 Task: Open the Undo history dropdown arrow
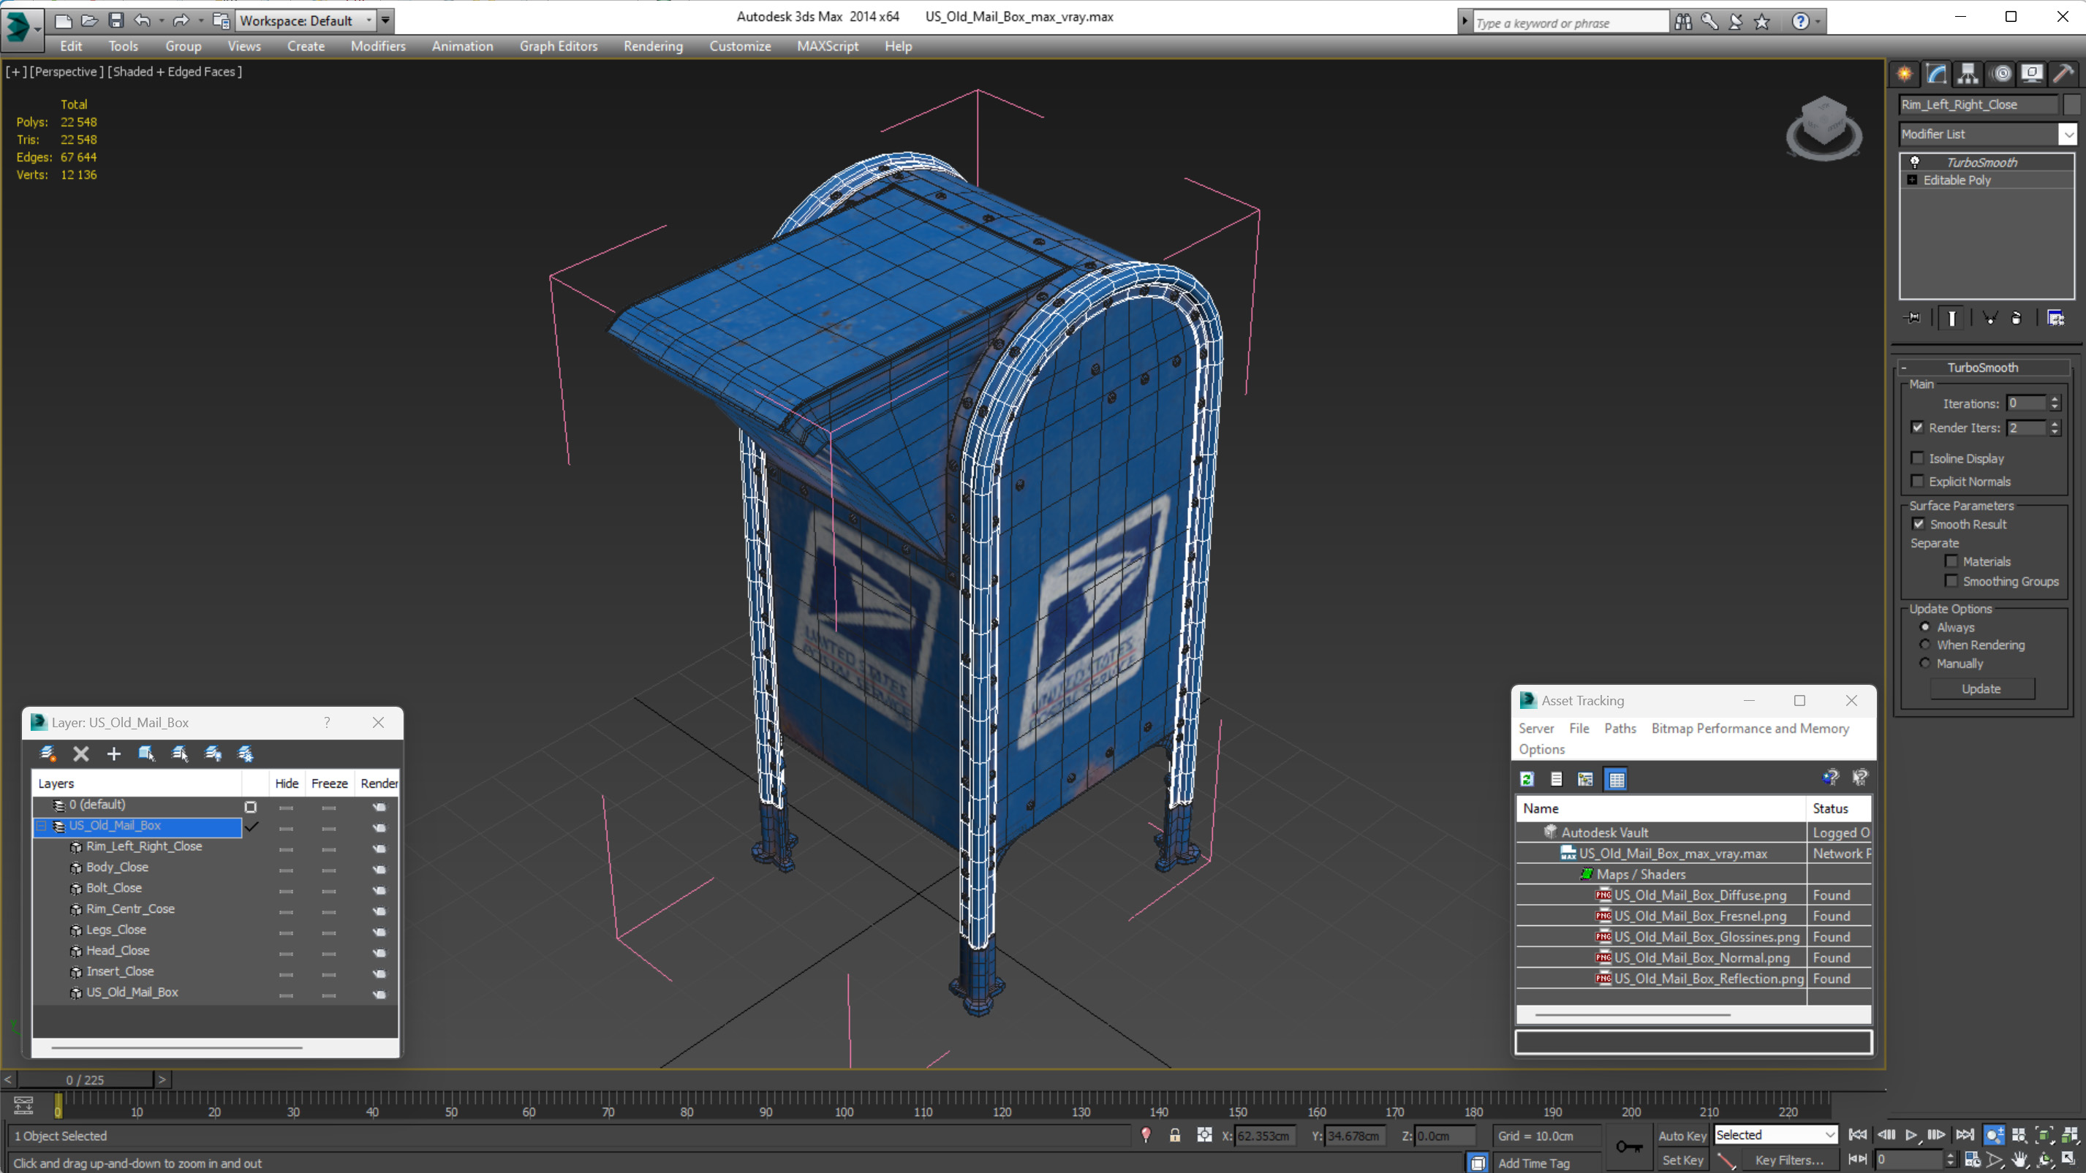click(162, 20)
